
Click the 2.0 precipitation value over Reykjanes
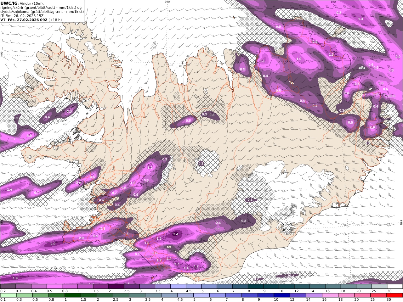click(x=53, y=244)
